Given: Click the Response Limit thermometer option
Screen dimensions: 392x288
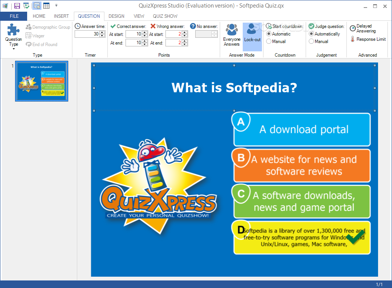Looking at the screenshot, I should [x=368, y=39].
